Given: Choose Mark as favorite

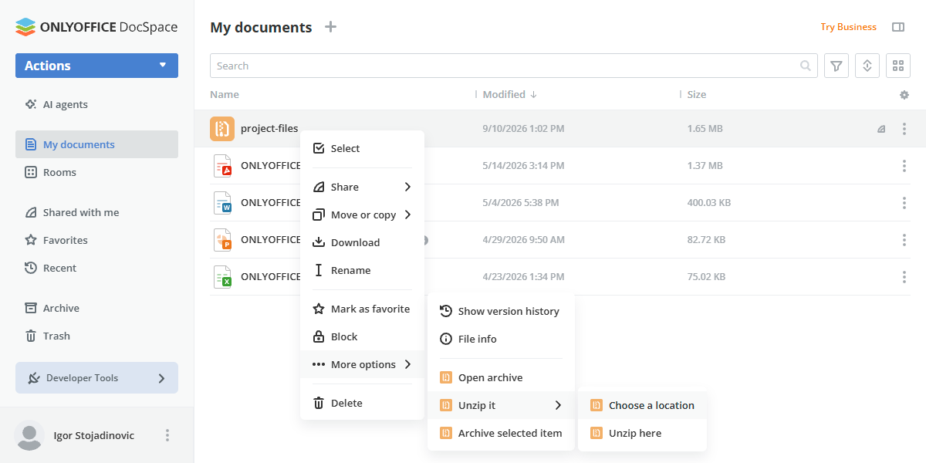Looking at the screenshot, I should point(362,309).
